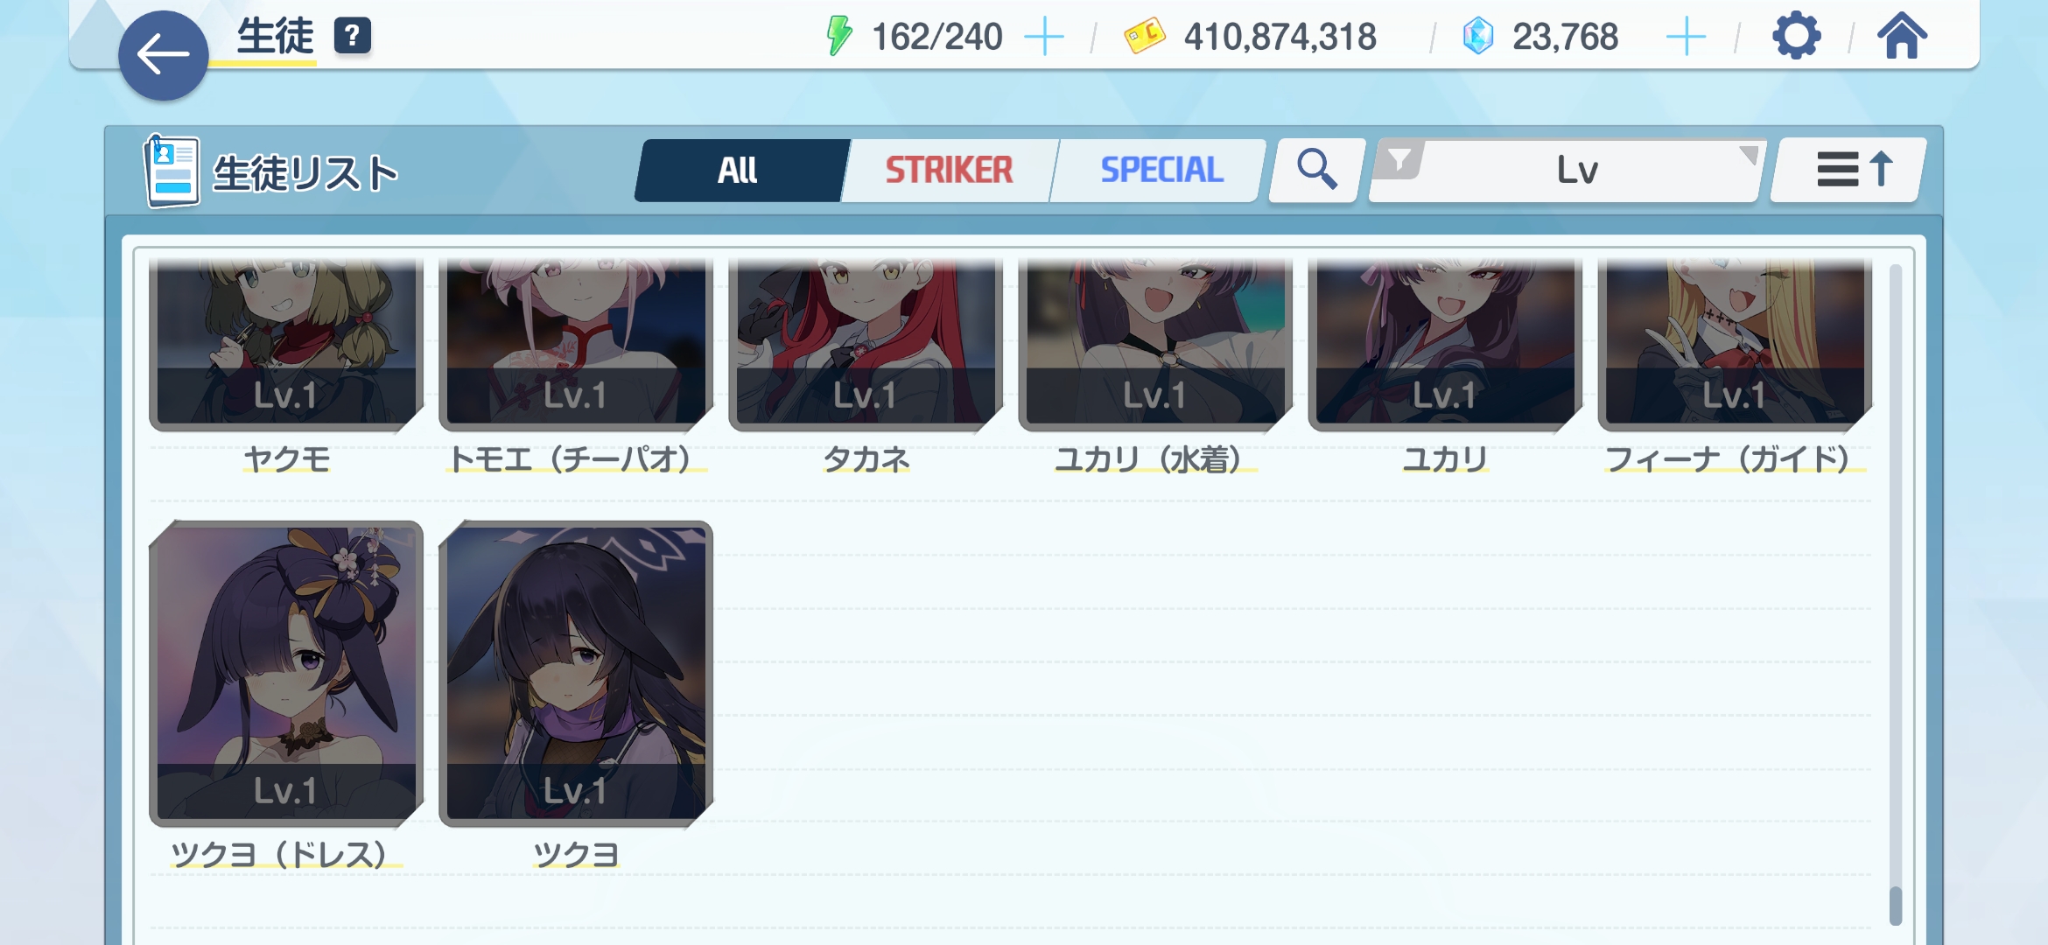Click the student list scrollbar thumb
Image resolution: width=2048 pixels, height=945 pixels.
[x=1896, y=906]
